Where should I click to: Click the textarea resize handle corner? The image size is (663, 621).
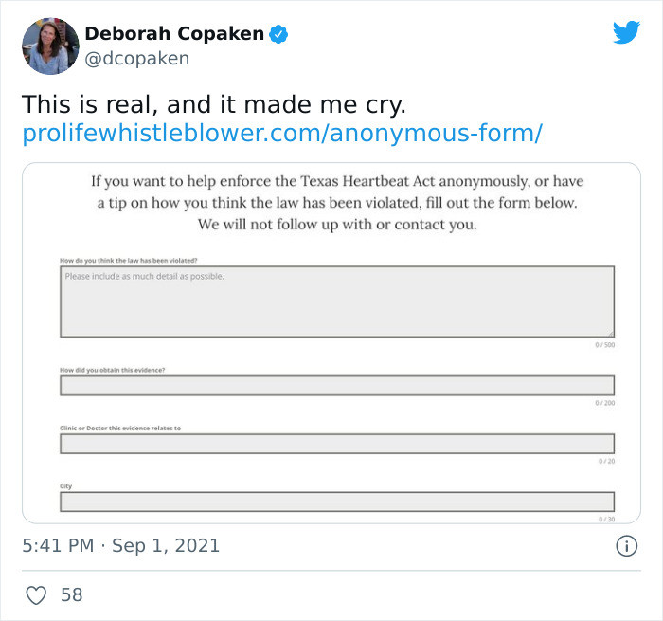click(x=611, y=334)
